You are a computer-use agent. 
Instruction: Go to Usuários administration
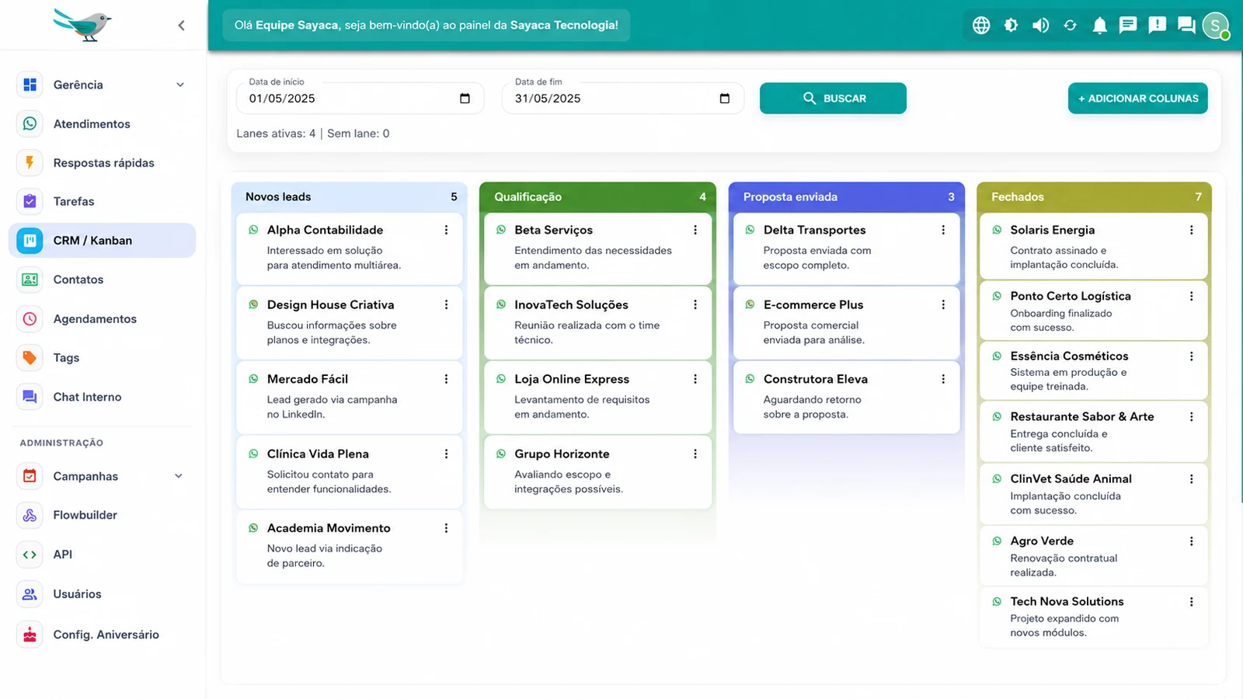point(102,594)
